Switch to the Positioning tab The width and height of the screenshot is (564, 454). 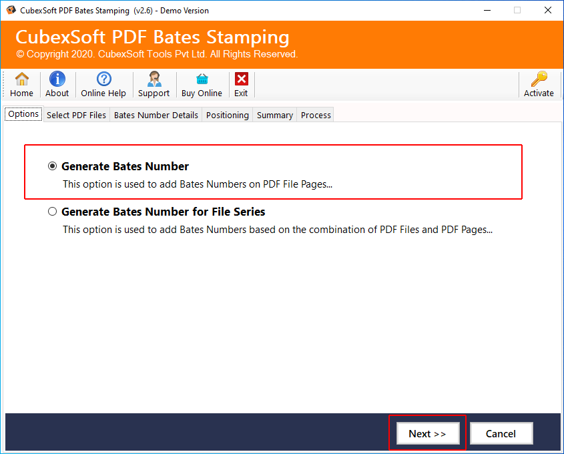coord(227,115)
